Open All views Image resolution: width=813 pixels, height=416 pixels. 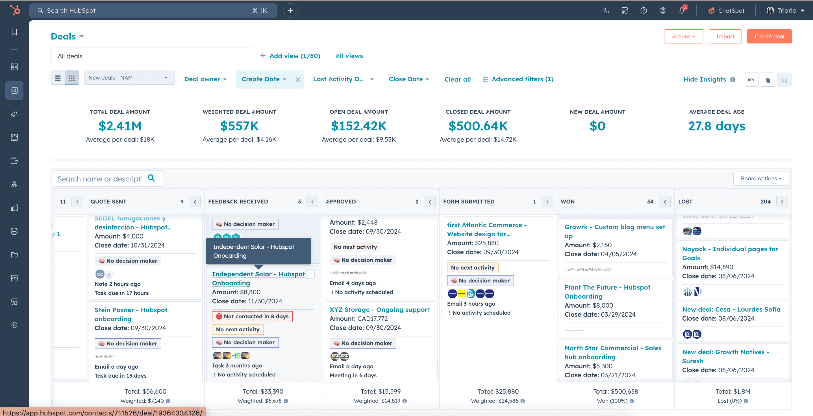(349, 56)
